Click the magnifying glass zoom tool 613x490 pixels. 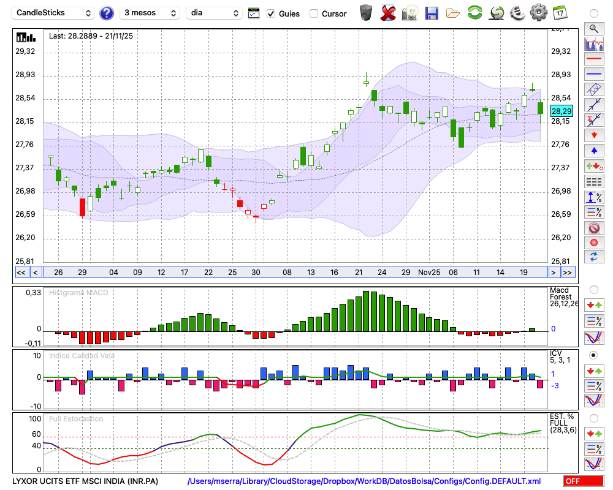point(593,28)
